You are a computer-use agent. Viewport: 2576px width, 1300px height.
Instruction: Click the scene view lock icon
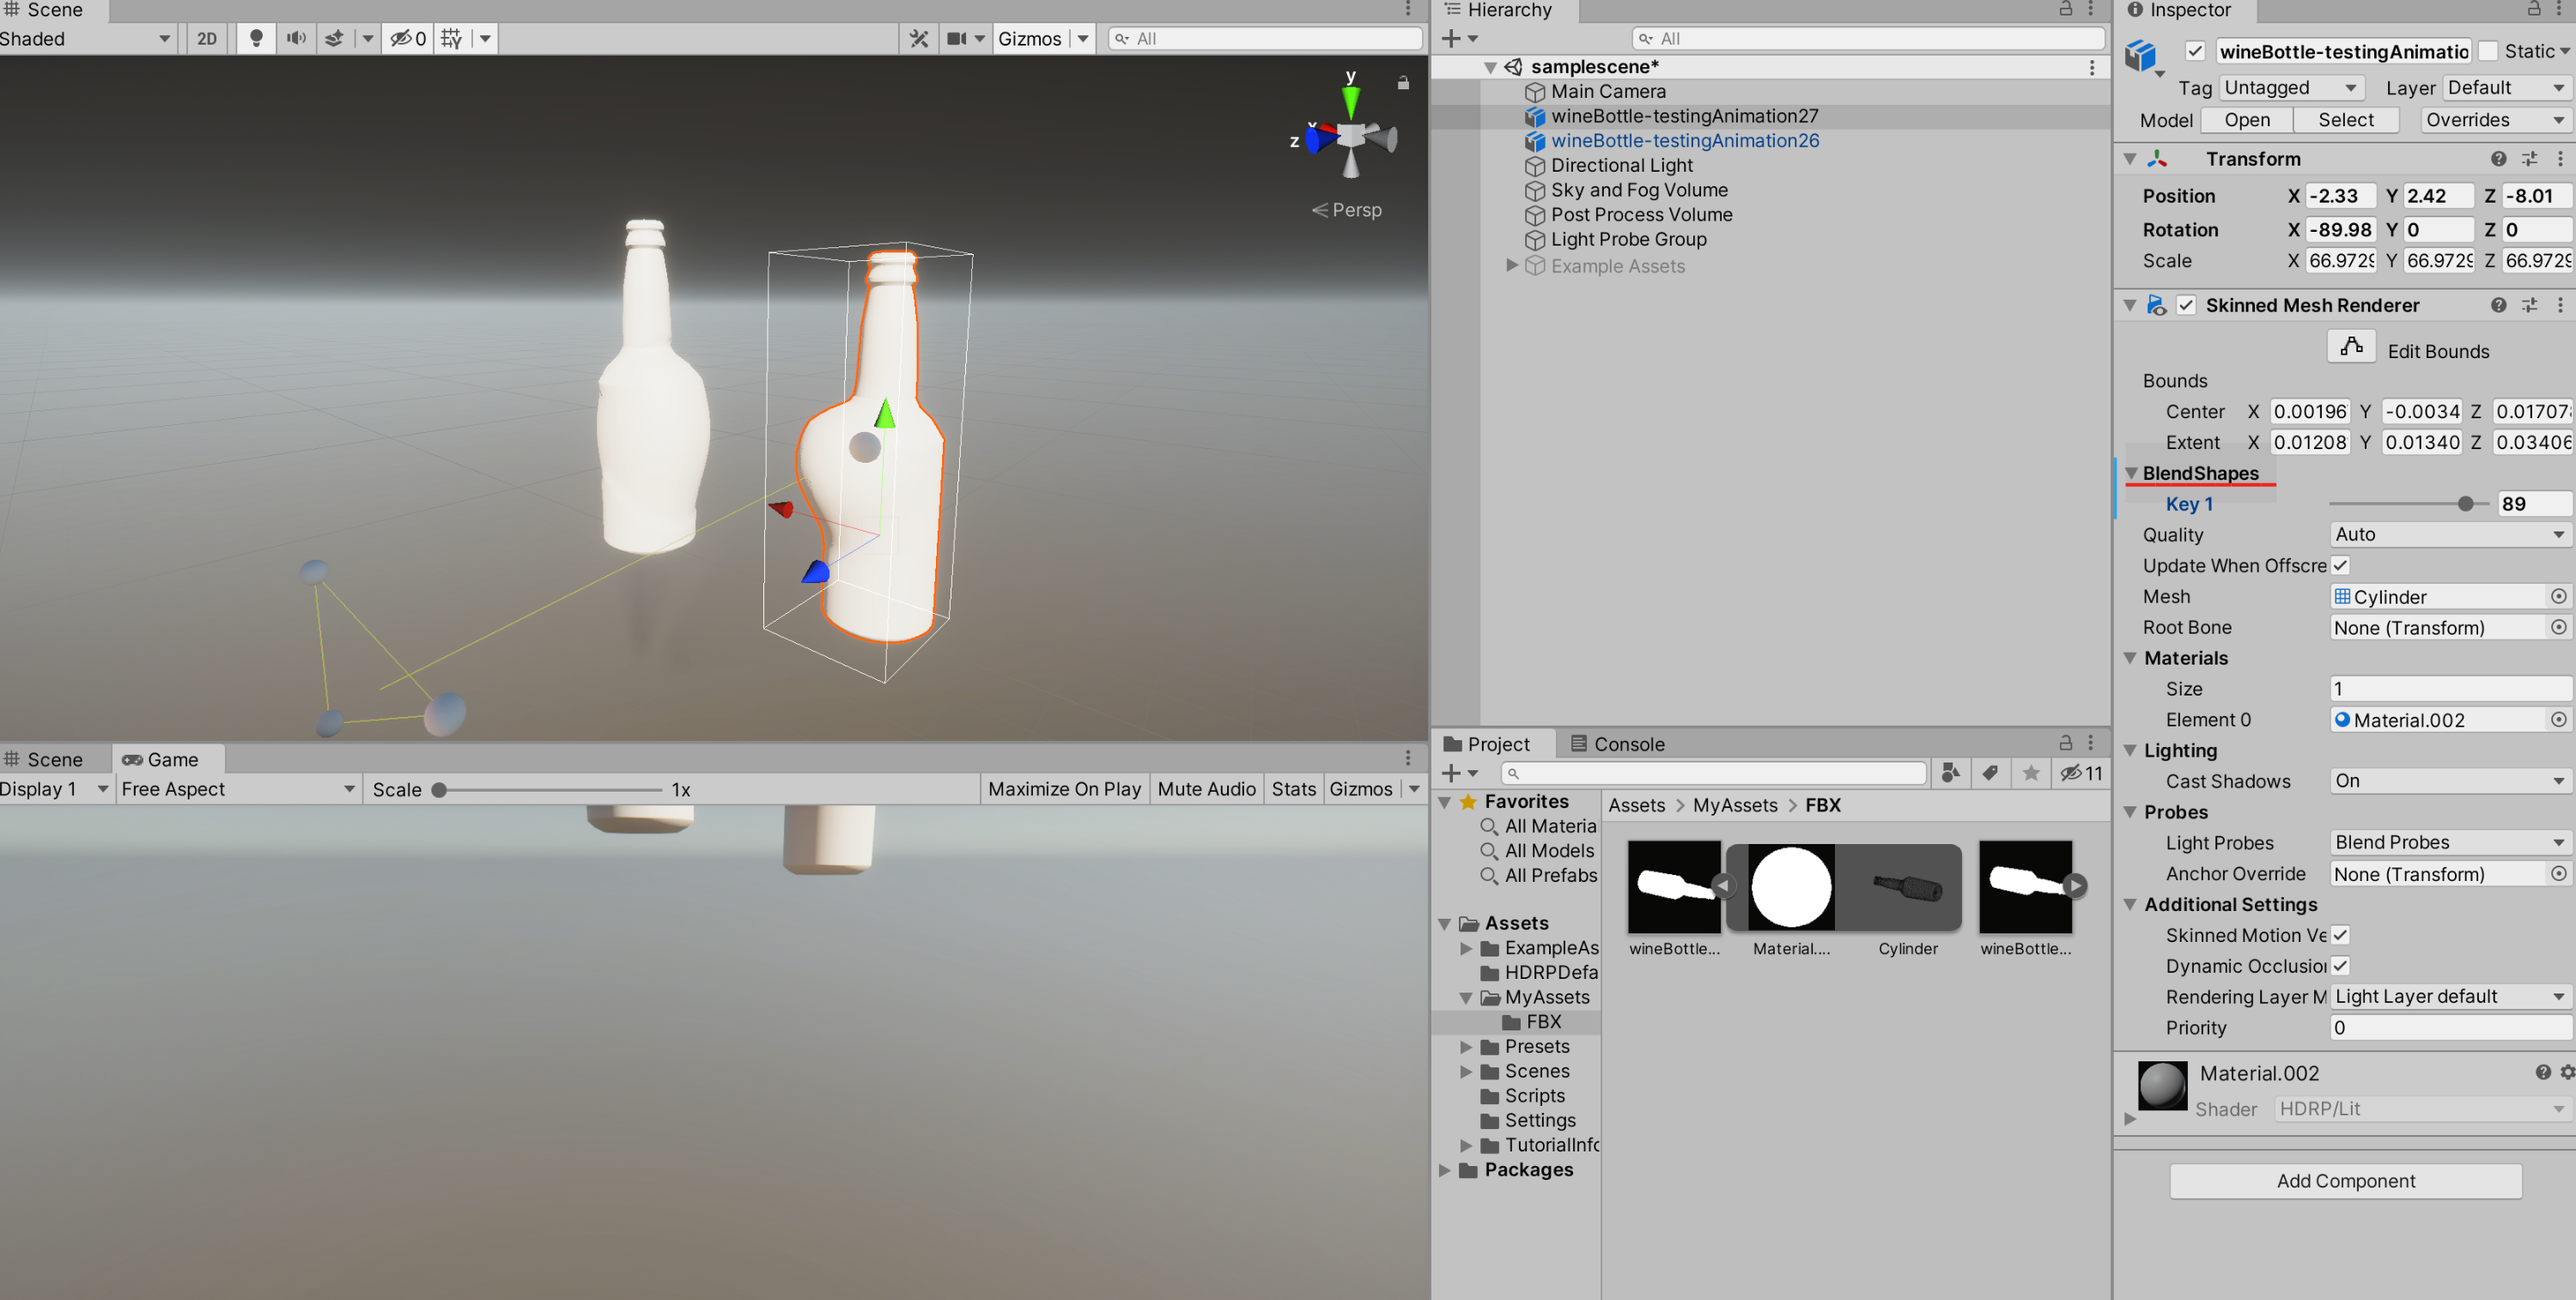1403,83
